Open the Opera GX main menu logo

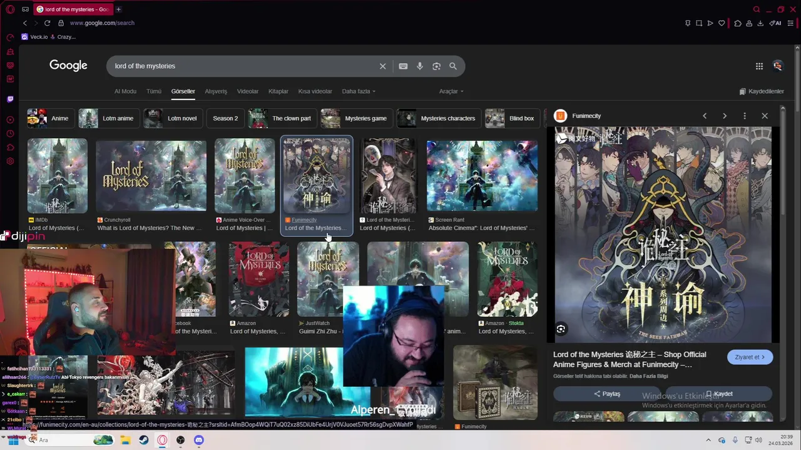coord(10,9)
